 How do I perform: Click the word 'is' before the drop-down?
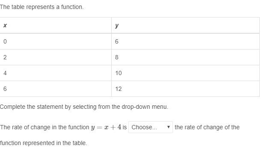[125, 127]
